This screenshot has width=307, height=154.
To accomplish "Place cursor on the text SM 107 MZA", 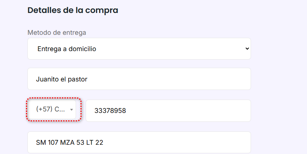I will coord(56,143).
